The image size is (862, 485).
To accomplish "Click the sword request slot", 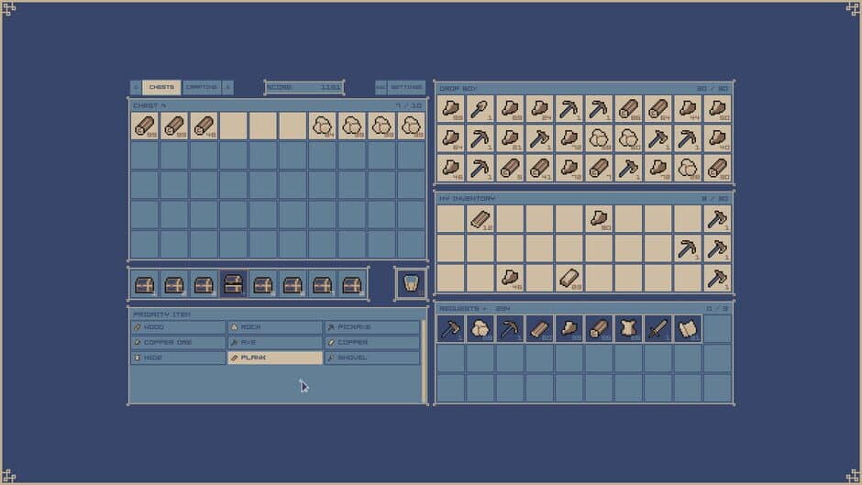I will pos(658,329).
